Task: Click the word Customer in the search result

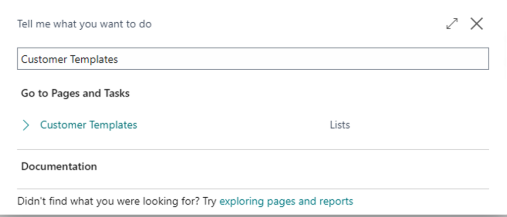Action: [63, 125]
